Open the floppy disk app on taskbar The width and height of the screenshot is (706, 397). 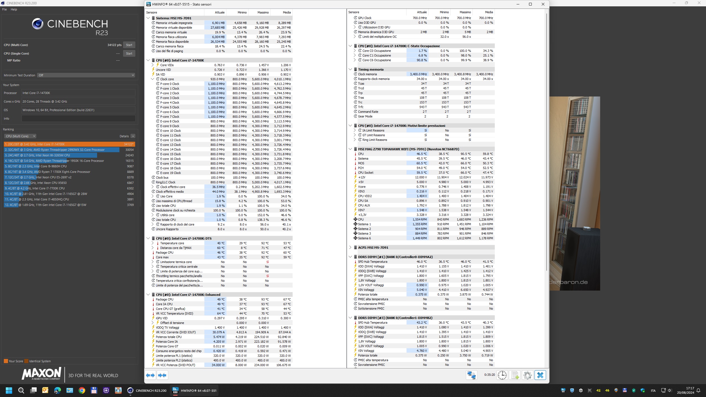point(94,390)
